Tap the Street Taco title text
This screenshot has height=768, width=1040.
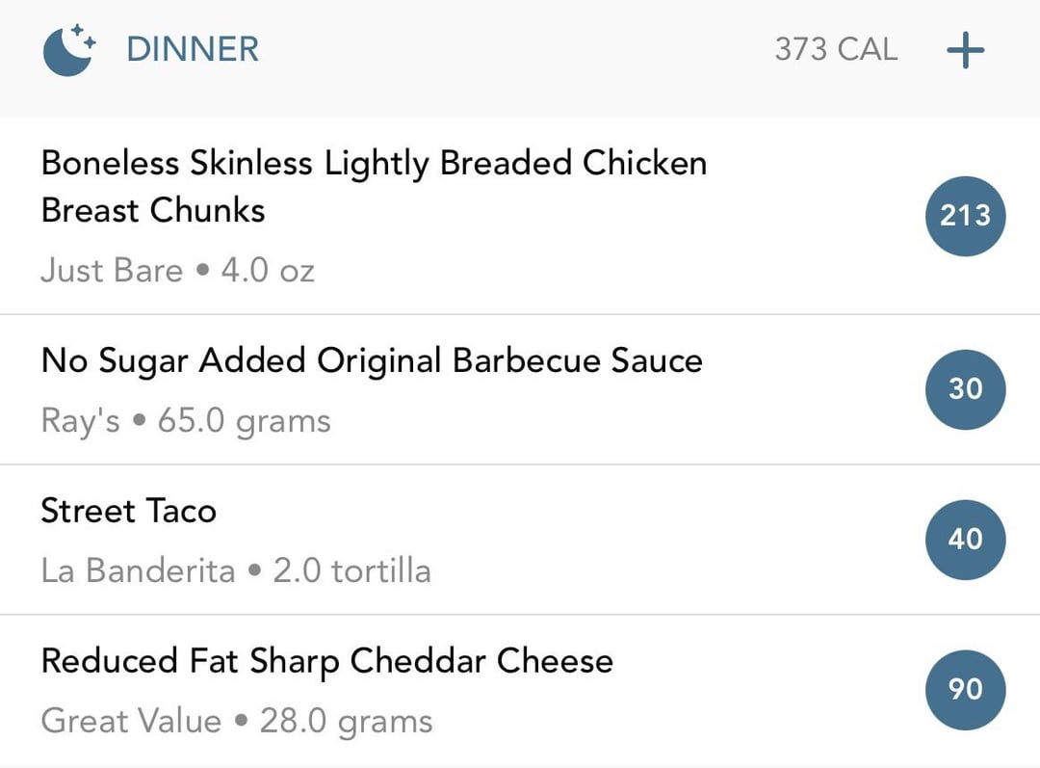point(129,511)
